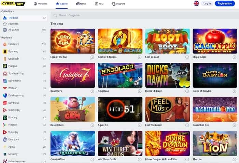239x163 pixels.
Task: Change language via UK flag icon
Action: click(x=196, y=3)
